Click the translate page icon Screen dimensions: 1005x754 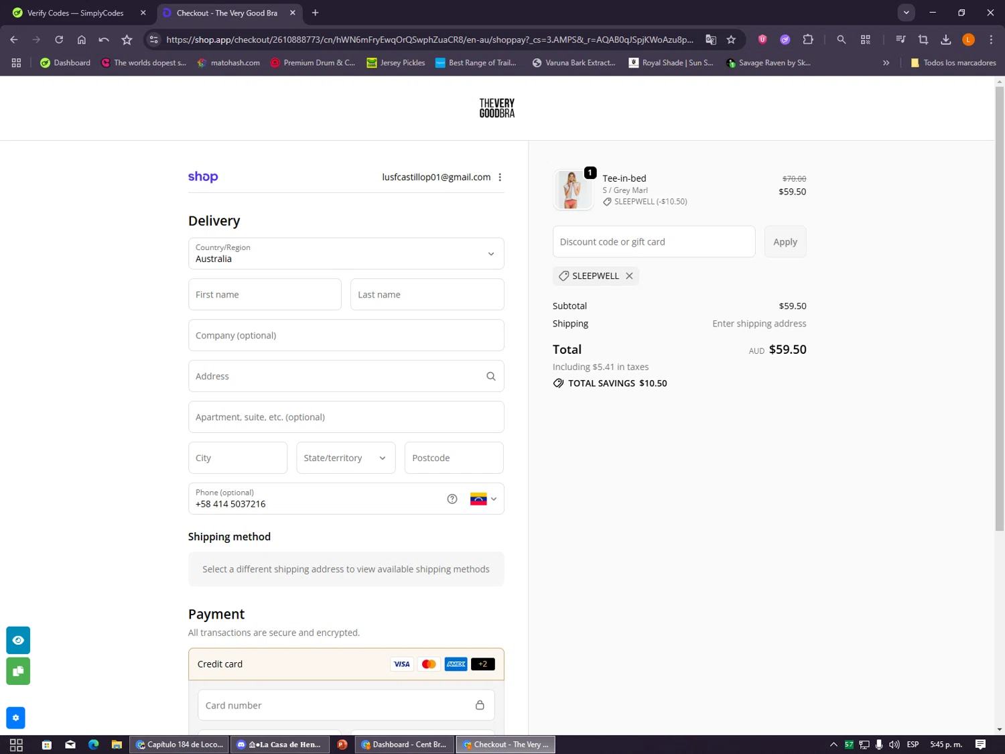tap(711, 40)
